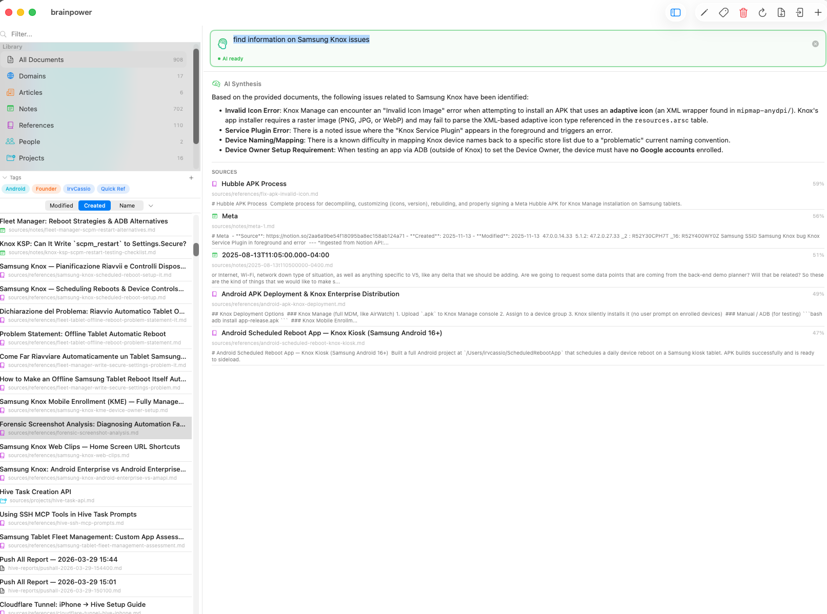Open References in the Library
Viewport: 827px width, 614px height.
click(x=94, y=126)
